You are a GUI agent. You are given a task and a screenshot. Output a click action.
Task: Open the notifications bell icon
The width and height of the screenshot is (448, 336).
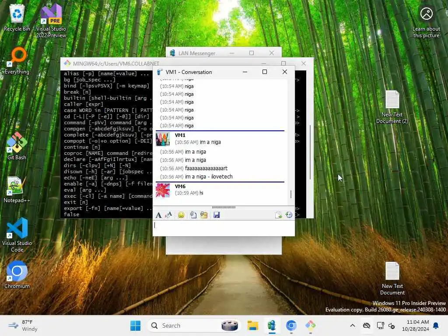click(x=436, y=325)
